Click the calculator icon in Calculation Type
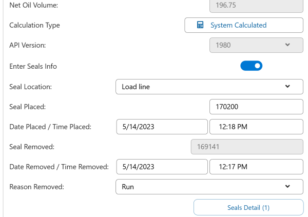The height and width of the screenshot is (217, 308). point(200,25)
